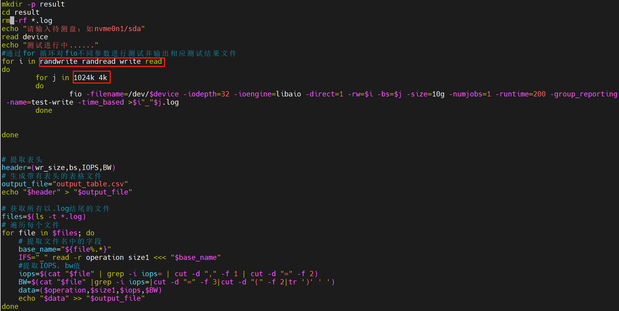Image resolution: width=619 pixels, height=311 pixels.
Task: Click the text cursor block after 'rm'
Action: coord(12,21)
